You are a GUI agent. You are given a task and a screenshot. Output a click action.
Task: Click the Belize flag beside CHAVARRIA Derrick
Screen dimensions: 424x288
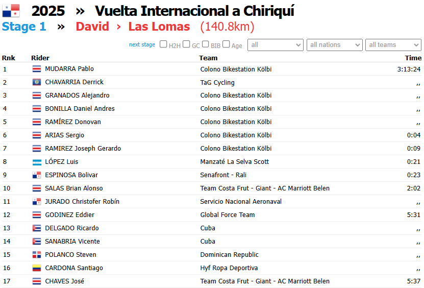tap(37, 82)
